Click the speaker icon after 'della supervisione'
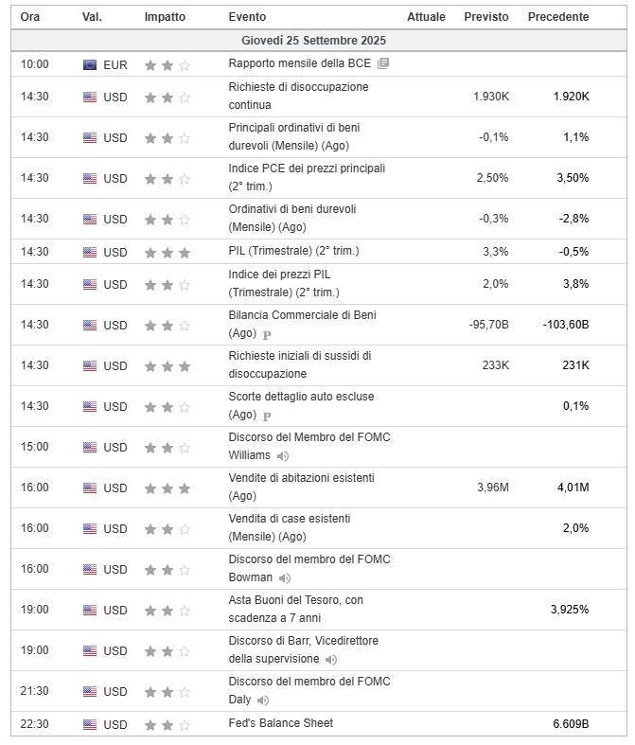Viewport: 635px width, 745px height. pyautogui.click(x=331, y=660)
